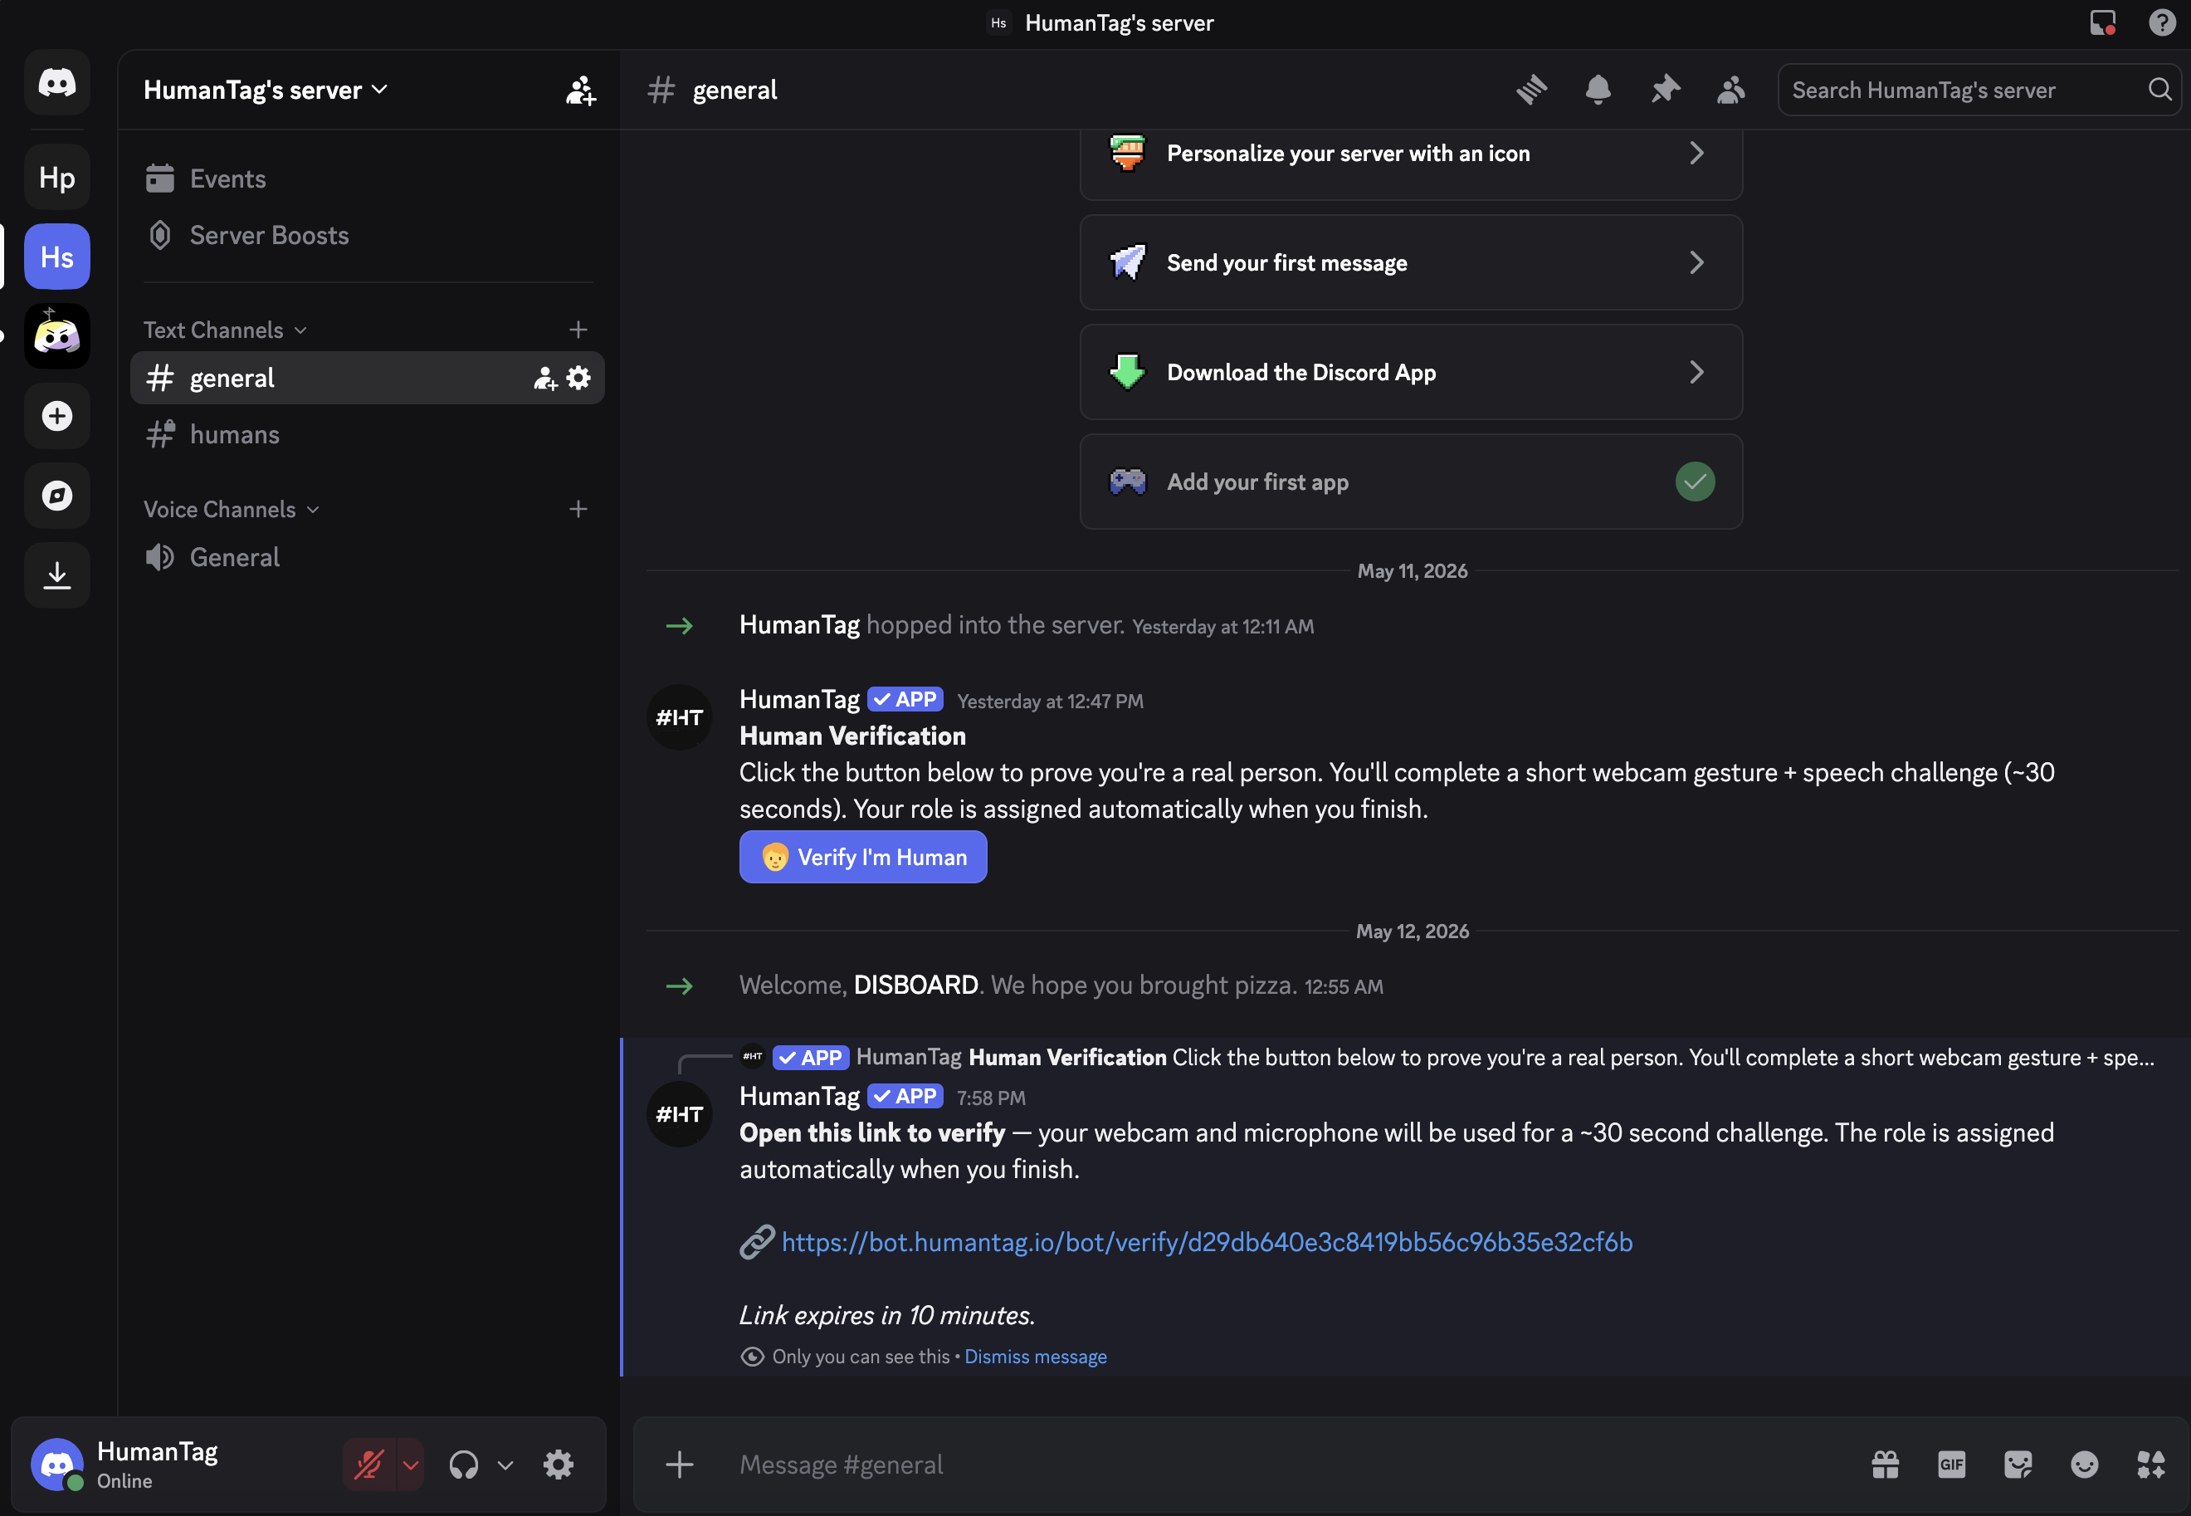Open output device options arrow
The image size is (2191, 1516).
505,1465
